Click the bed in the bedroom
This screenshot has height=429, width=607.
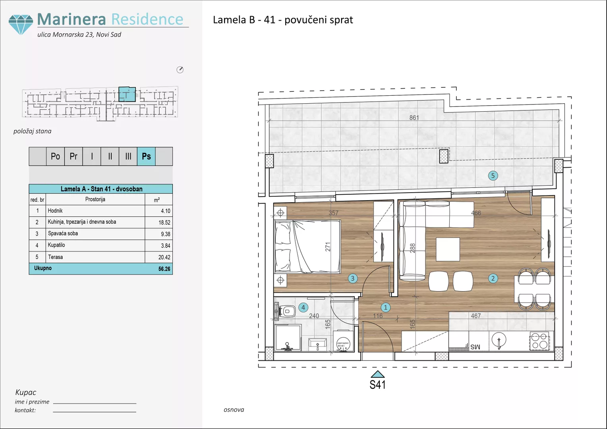click(307, 246)
